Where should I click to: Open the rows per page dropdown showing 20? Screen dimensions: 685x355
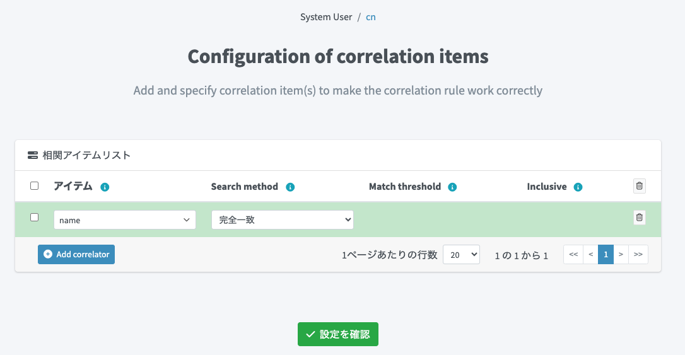tap(461, 255)
